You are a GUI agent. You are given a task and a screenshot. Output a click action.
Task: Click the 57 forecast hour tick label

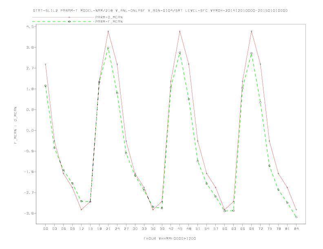[216, 229]
